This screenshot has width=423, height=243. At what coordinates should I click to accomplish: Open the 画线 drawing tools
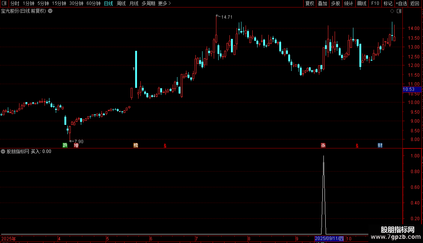pyautogui.click(x=362, y=3)
